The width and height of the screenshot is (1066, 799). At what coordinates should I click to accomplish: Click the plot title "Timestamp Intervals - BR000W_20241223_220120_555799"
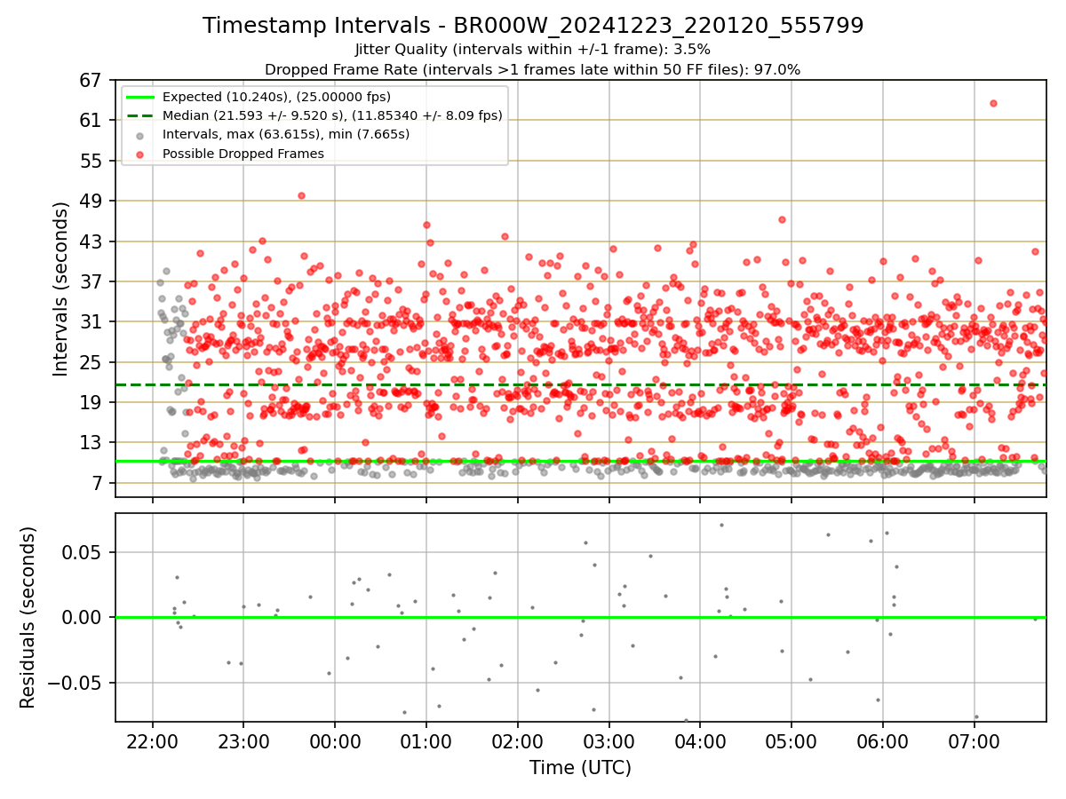tap(533, 26)
